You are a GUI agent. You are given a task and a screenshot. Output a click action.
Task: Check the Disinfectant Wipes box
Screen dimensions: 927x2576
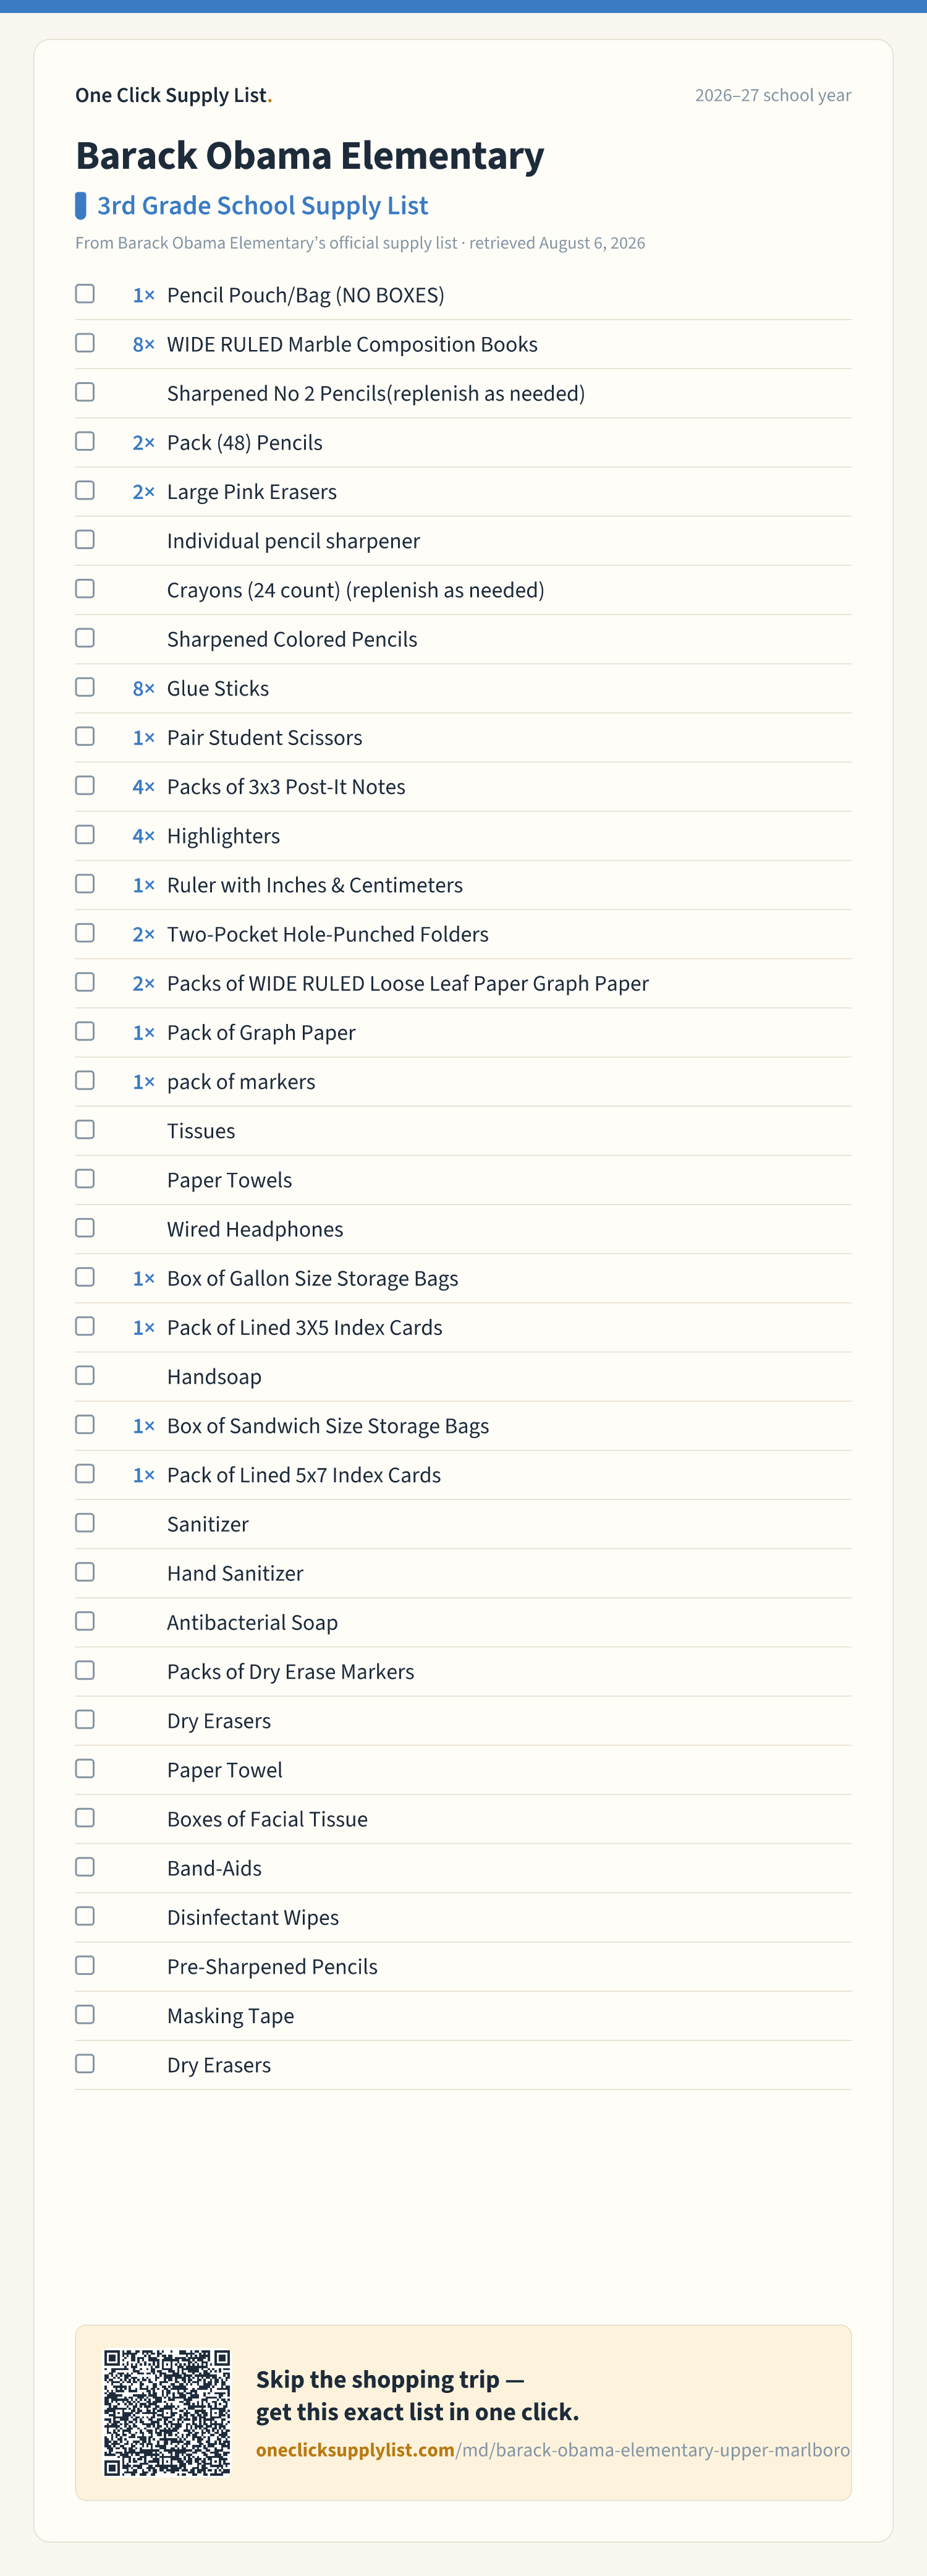85,1916
